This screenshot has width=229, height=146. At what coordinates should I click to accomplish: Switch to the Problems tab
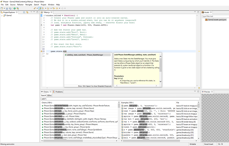pos(59,92)
